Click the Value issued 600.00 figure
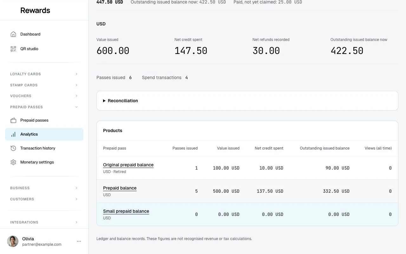The width and height of the screenshot is (406, 254). coord(113,51)
